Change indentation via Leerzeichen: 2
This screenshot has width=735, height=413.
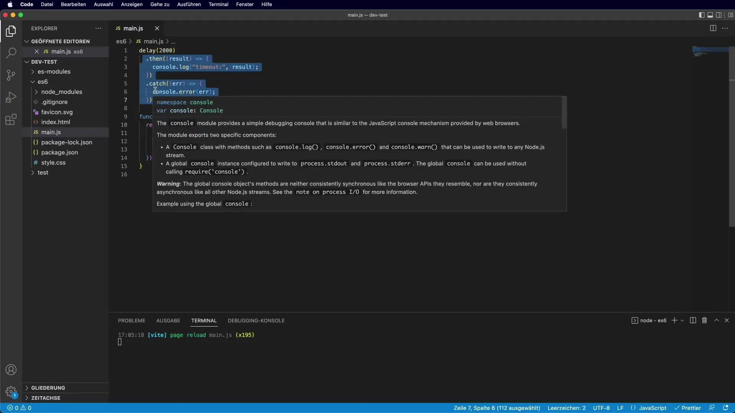pos(567,408)
